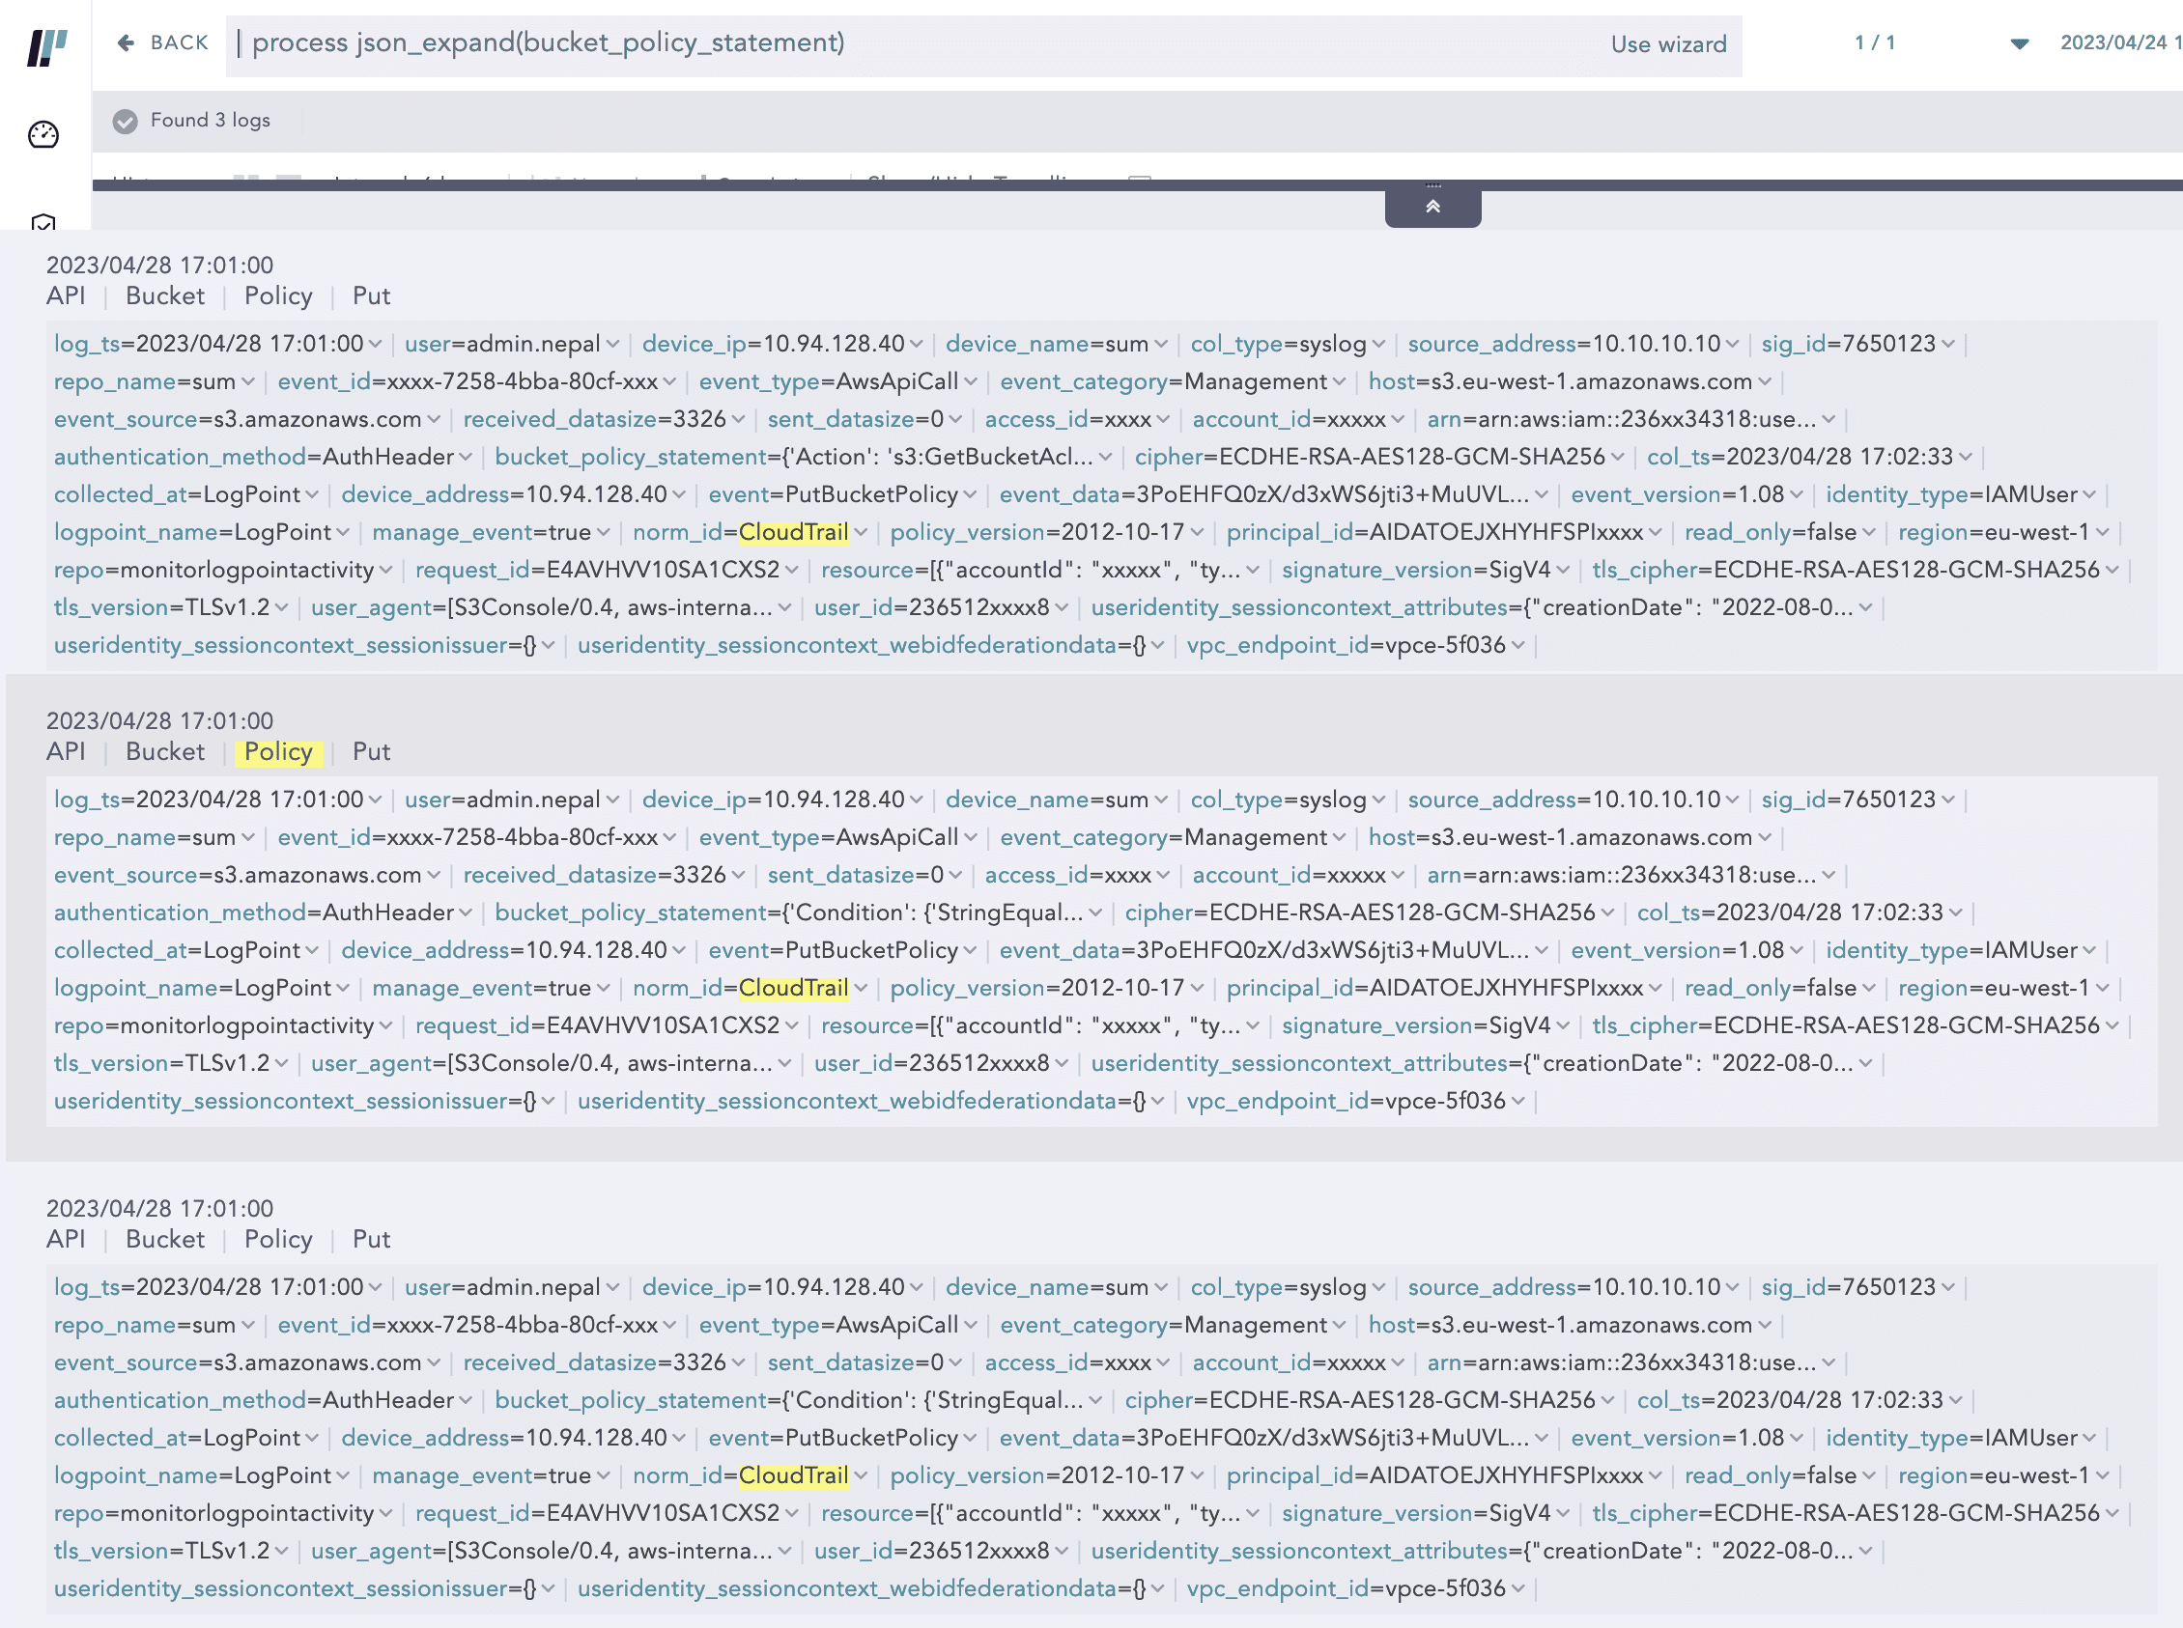This screenshot has width=2183, height=1628.
Task: Click the BACK arrow icon
Action: pos(126,42)
